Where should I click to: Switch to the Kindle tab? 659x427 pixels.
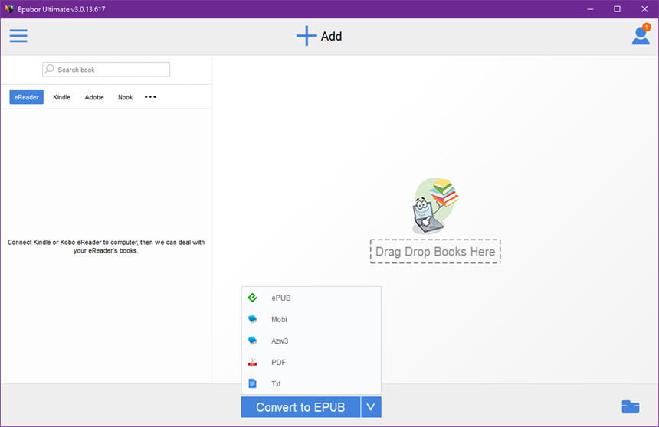coord(61,97)
